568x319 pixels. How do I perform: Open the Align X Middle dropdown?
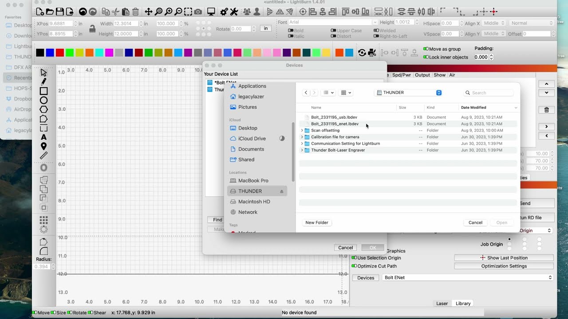[494, 23]
